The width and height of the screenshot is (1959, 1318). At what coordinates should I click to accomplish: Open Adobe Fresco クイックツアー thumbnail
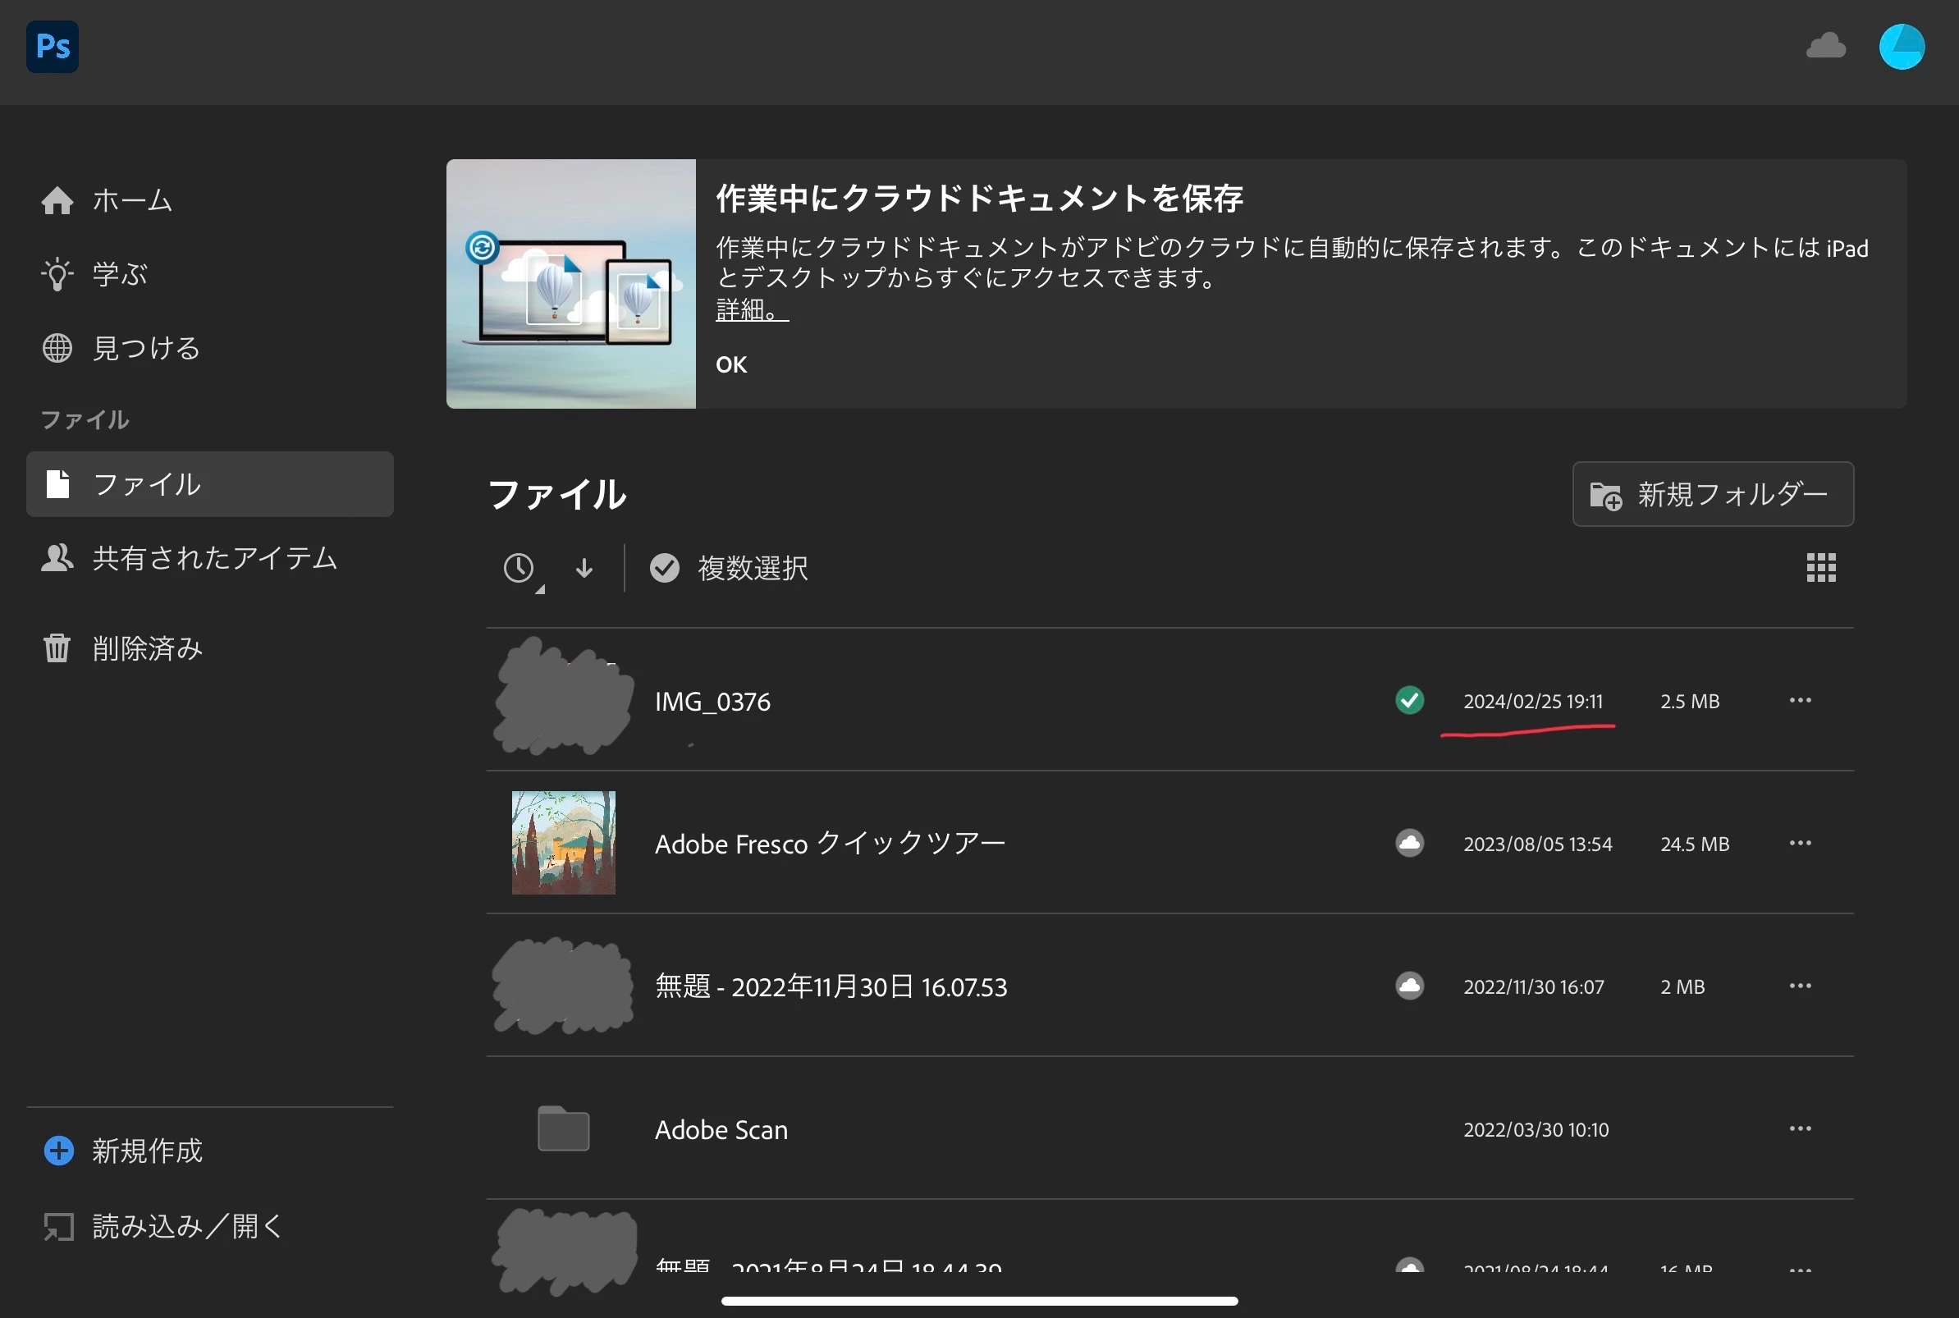click(x=563, y=843)
